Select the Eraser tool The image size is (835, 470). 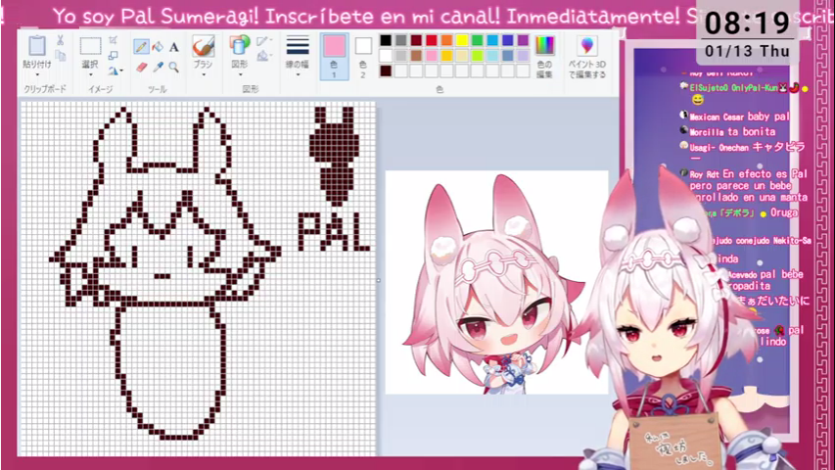141,68
